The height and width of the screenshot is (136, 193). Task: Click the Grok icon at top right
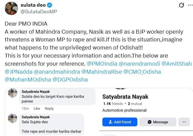click(181, 5)
